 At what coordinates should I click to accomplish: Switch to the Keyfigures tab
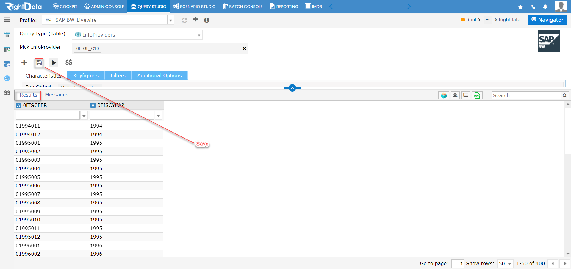[86, 75]
